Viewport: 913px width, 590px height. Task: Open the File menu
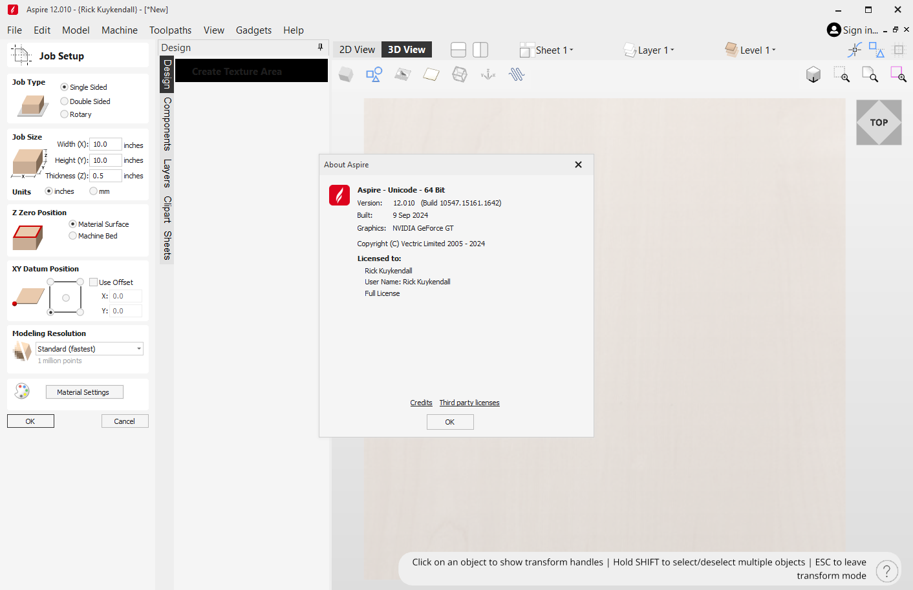(x=15, y=30)
